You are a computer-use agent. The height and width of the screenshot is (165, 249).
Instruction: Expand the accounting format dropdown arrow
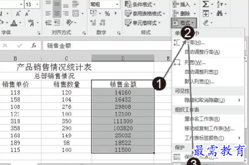click(100, 14)
